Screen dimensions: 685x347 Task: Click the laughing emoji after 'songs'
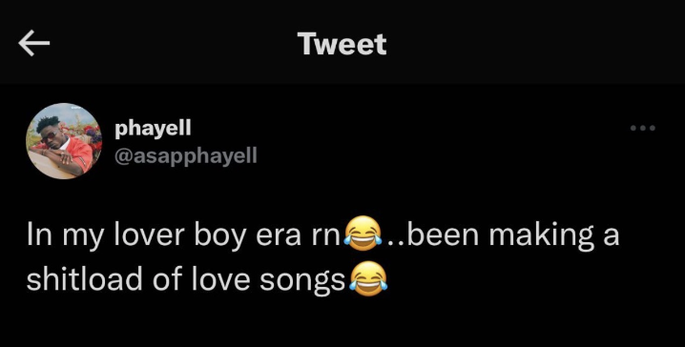tap(368, 279)
